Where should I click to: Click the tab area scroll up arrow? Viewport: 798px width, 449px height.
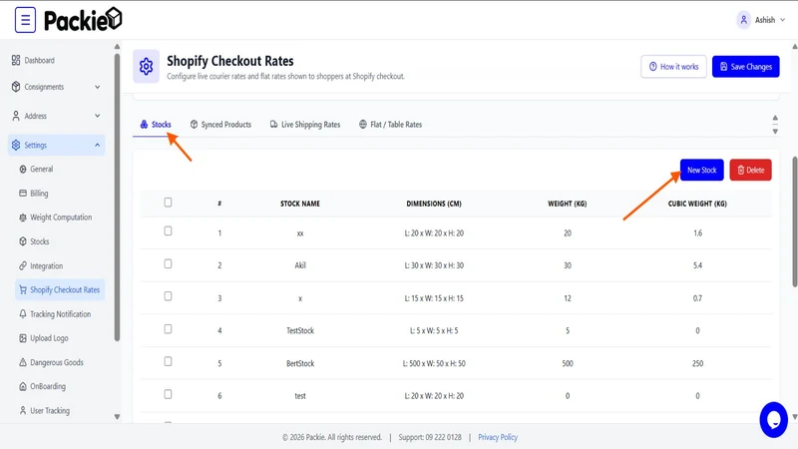[775, 118]
